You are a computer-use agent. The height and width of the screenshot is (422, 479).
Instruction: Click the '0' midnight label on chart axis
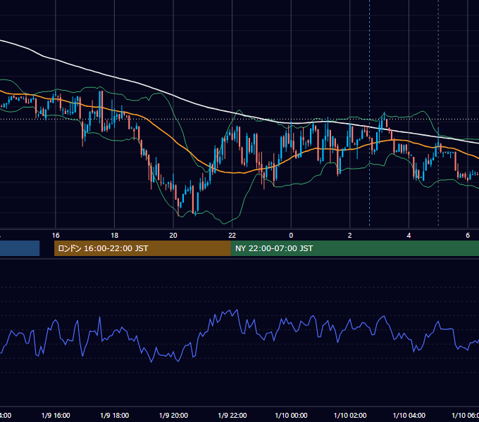pos(291,235)
